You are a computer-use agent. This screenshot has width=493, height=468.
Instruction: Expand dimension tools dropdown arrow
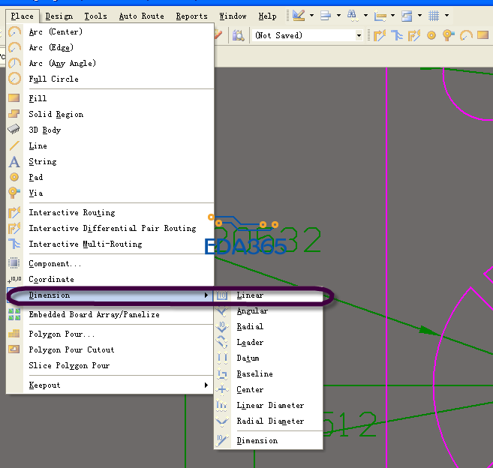pyautogui.click(x=392, y=15)
